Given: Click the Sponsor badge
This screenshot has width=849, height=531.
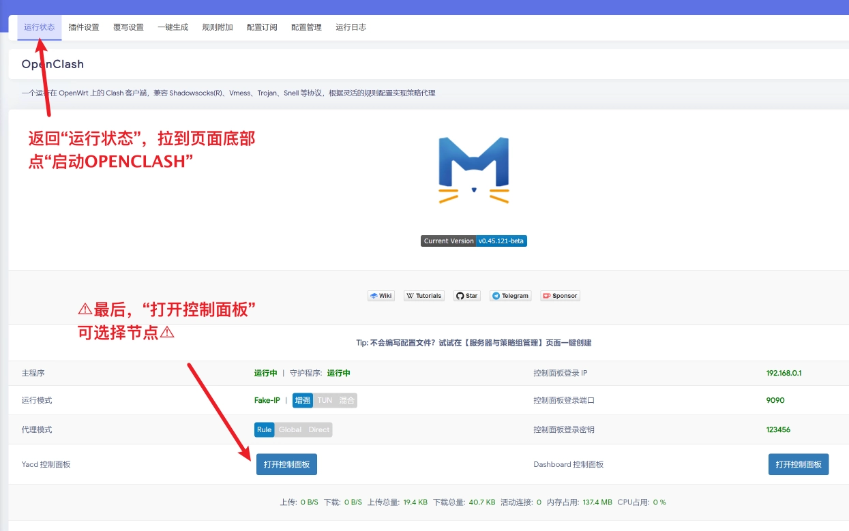Looking at the screenshot, I should pyautogui.click(x=560, y=296).
